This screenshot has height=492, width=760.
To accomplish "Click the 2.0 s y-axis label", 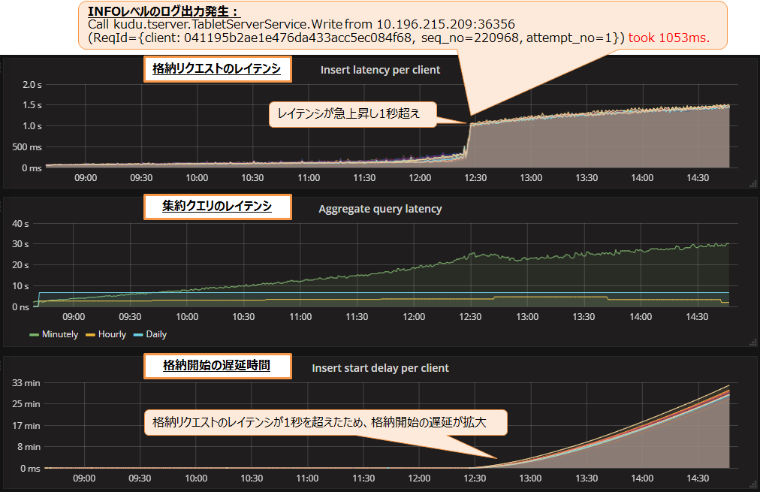I will coord(32,85).
